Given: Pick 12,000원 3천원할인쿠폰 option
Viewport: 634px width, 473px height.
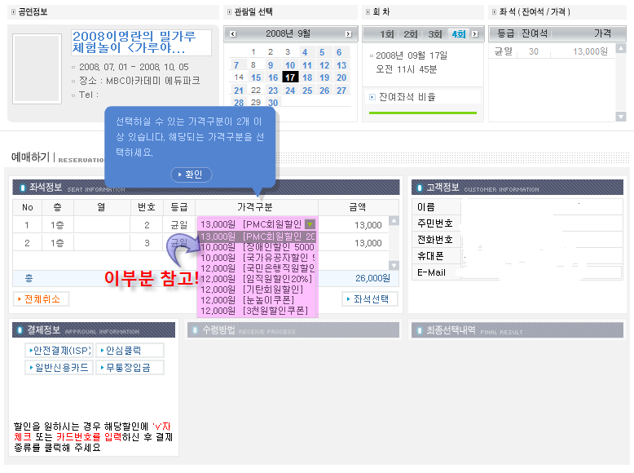Looking at the screenshot, I should point(258,311).
